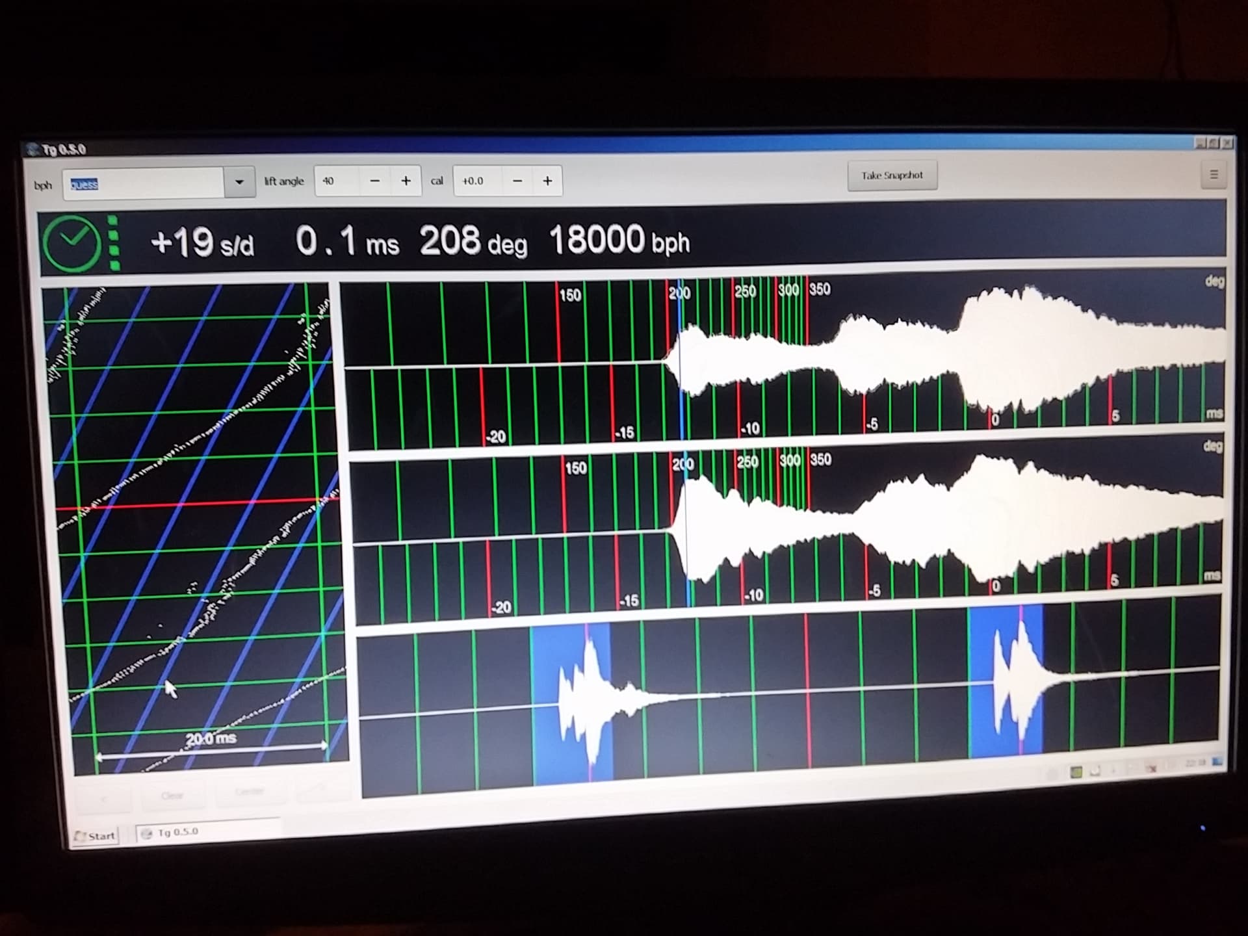Click the blue desktop icon in the tray
The width and height of the screenshot is (1248, 936).
click(x=1217, y=761)
